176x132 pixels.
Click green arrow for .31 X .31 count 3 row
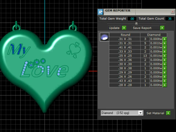click(165, 39)
